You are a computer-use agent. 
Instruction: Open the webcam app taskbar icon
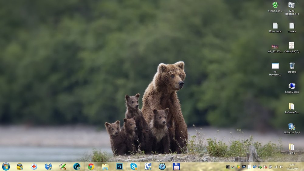point(162,166)
